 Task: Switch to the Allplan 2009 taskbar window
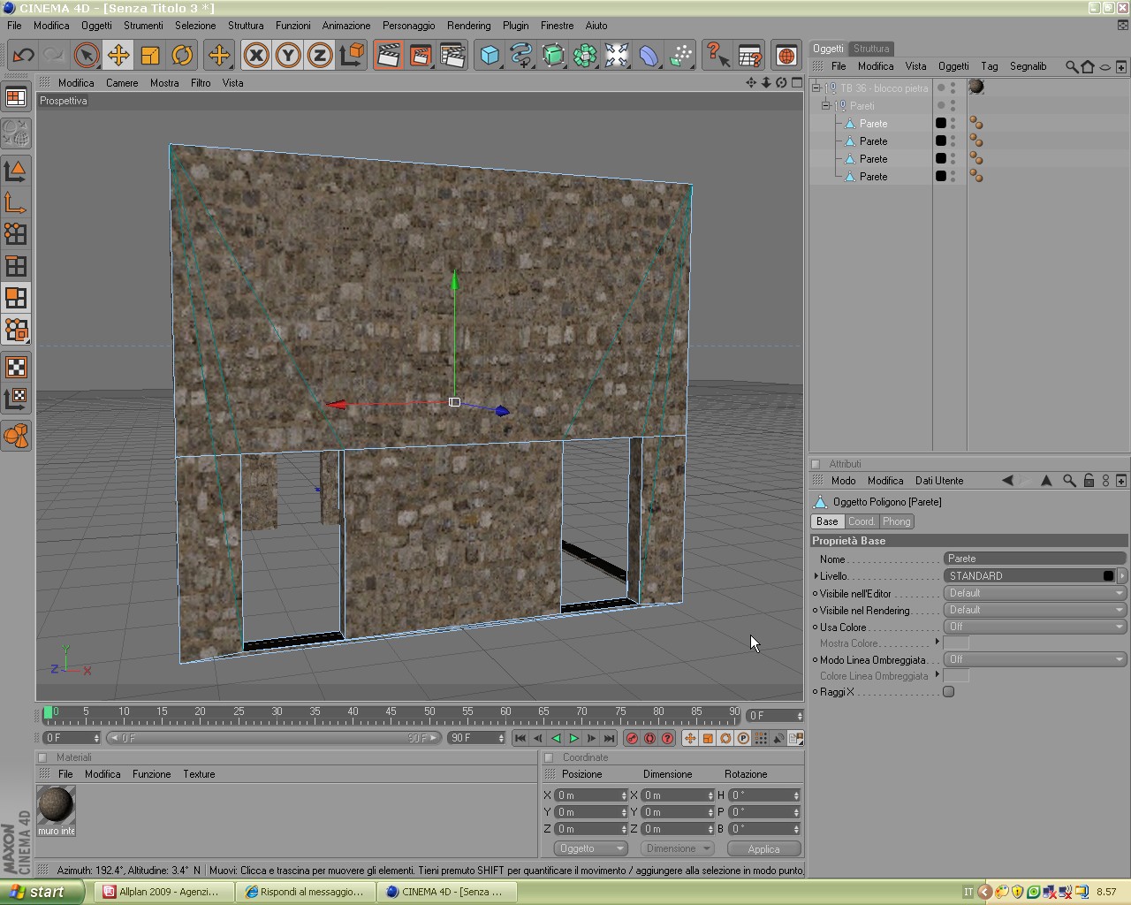163,892
